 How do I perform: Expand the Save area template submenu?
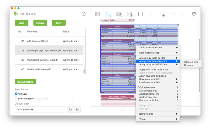click(x=158, y=79)
